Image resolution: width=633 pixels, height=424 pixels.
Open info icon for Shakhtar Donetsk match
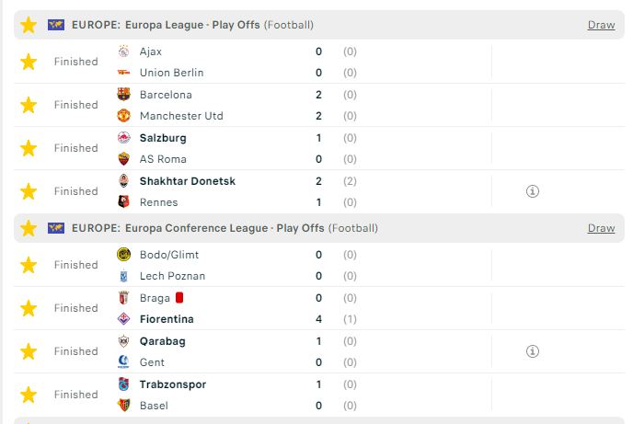click(533, 191)
